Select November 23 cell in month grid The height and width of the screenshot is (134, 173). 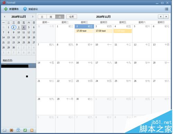(84, 88)
